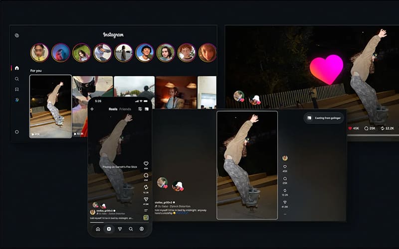Seek the phone reel progress bar

pyautogui.click(x=119, y=223)
